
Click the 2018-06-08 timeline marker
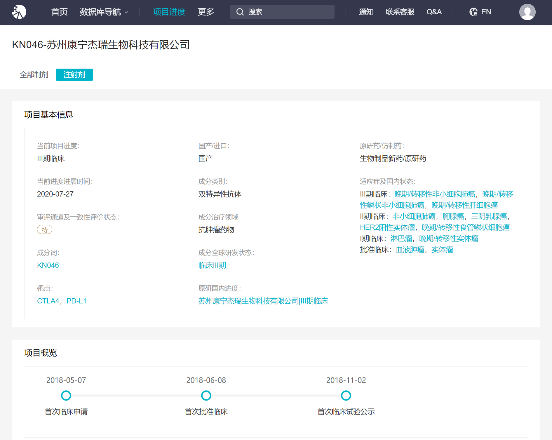coord(206,396)
